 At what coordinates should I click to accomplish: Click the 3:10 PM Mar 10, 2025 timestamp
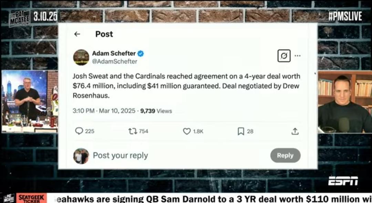[104, 111]
